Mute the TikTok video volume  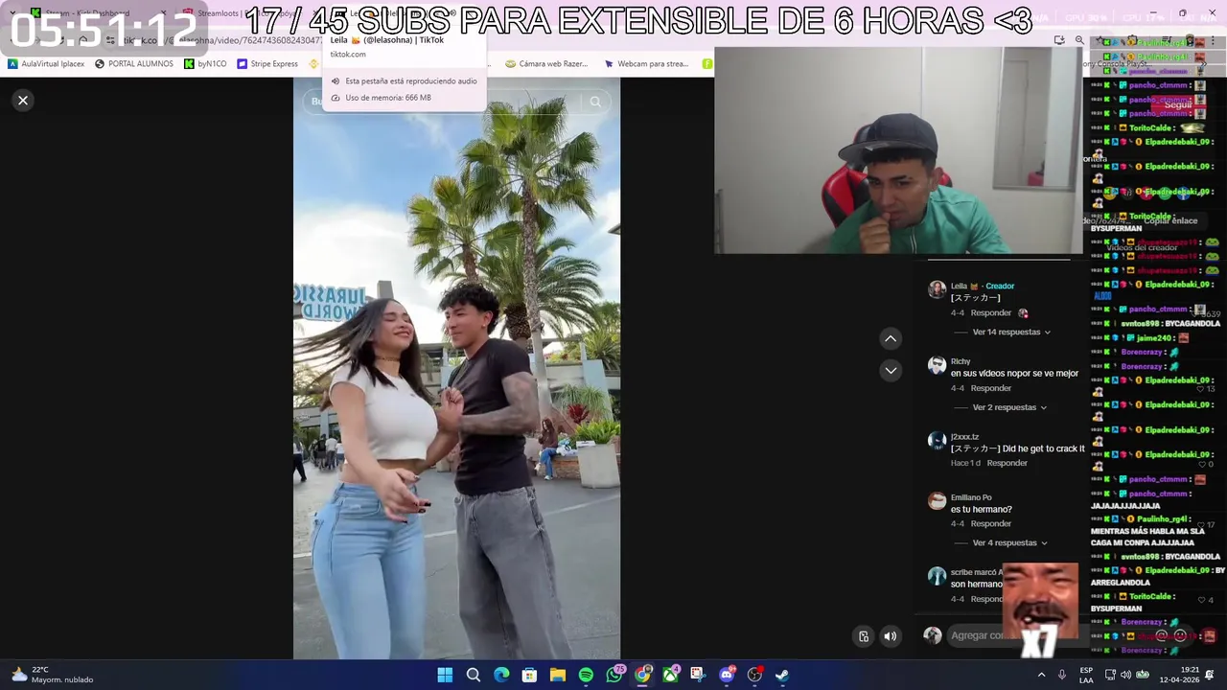click(891, 636)
